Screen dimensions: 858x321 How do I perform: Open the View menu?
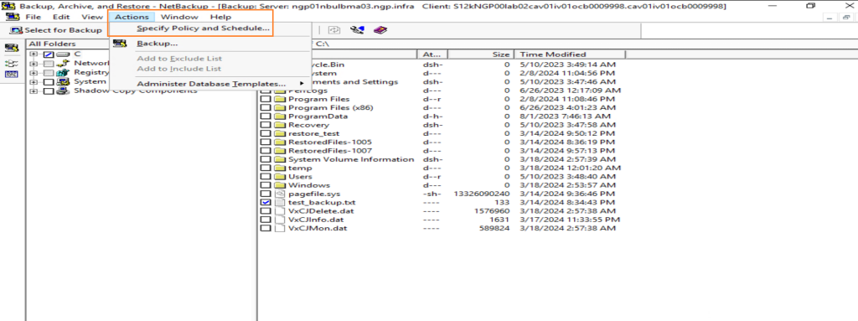92,17
